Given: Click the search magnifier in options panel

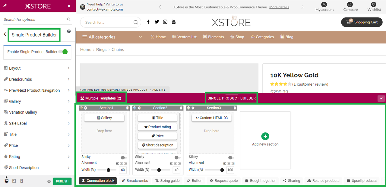Looking at the screenshot, I should (x=68, y=19).
